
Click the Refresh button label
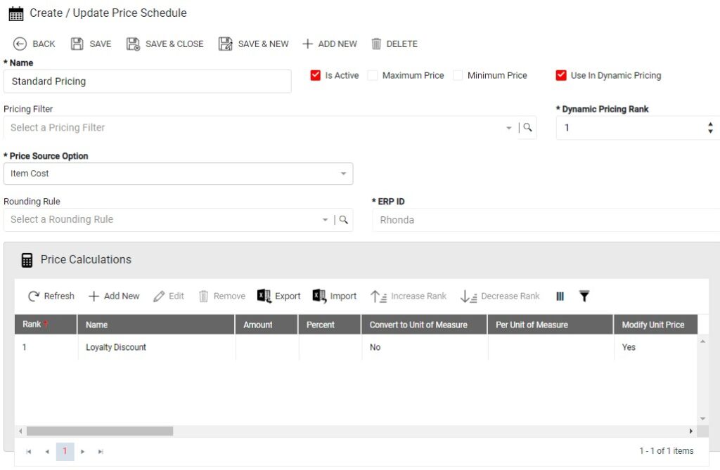[59, 296]
